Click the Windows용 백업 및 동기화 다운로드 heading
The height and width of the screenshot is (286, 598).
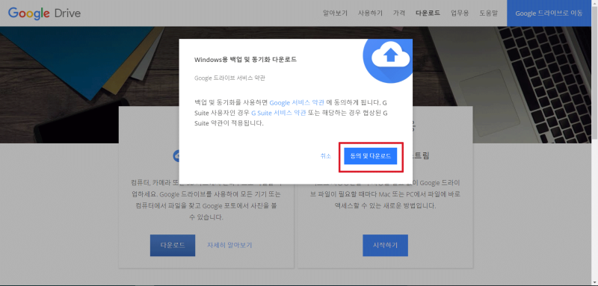pyautogui.click(x=246, y=60)
